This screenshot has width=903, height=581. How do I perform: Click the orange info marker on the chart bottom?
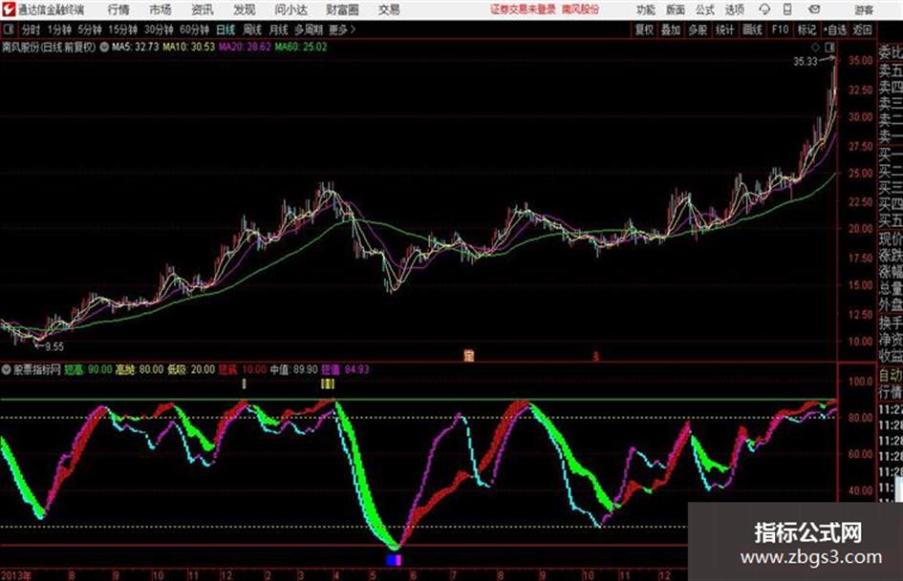coord(469,356)
